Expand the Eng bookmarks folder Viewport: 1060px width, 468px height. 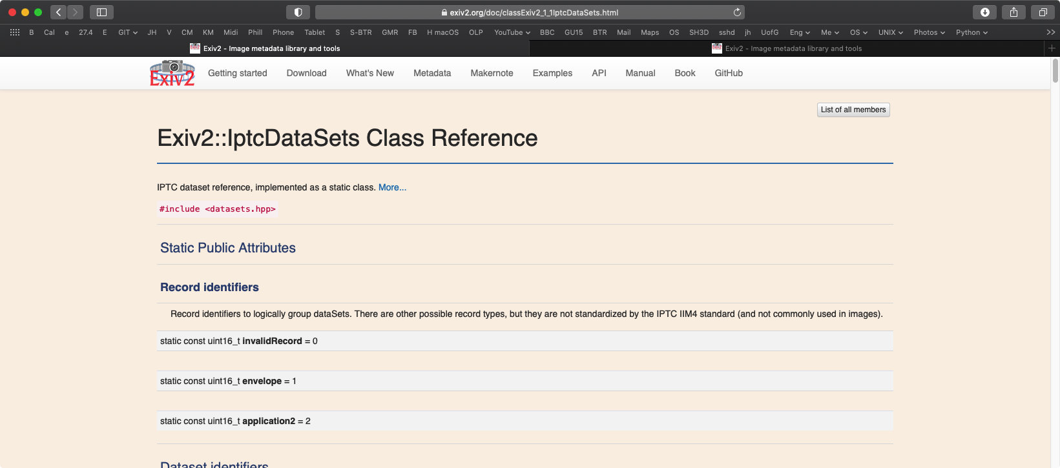[800, 32]
